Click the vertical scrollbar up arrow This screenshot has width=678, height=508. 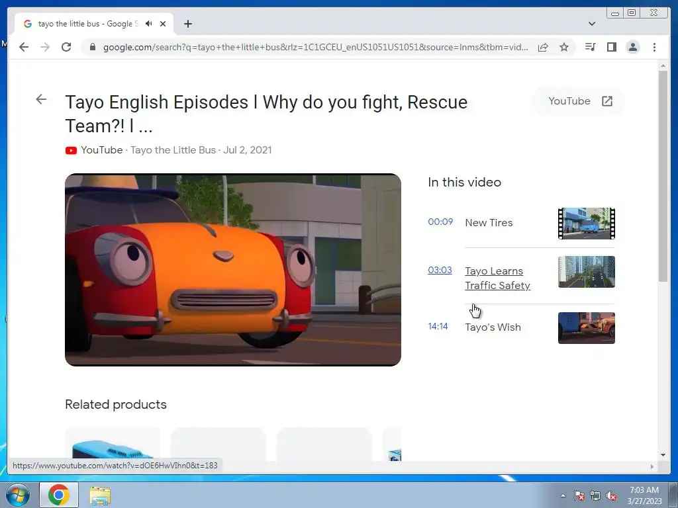[663, 65]
